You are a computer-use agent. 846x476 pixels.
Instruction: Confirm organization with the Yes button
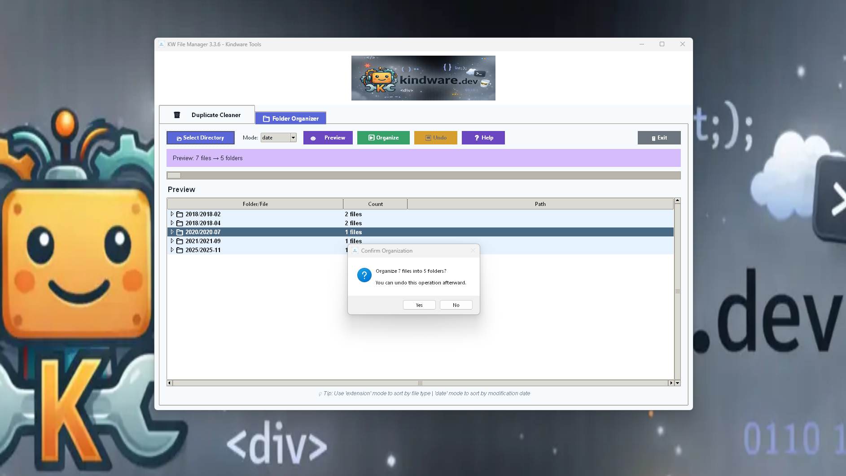pyautogui.click(x=419, y=305)
